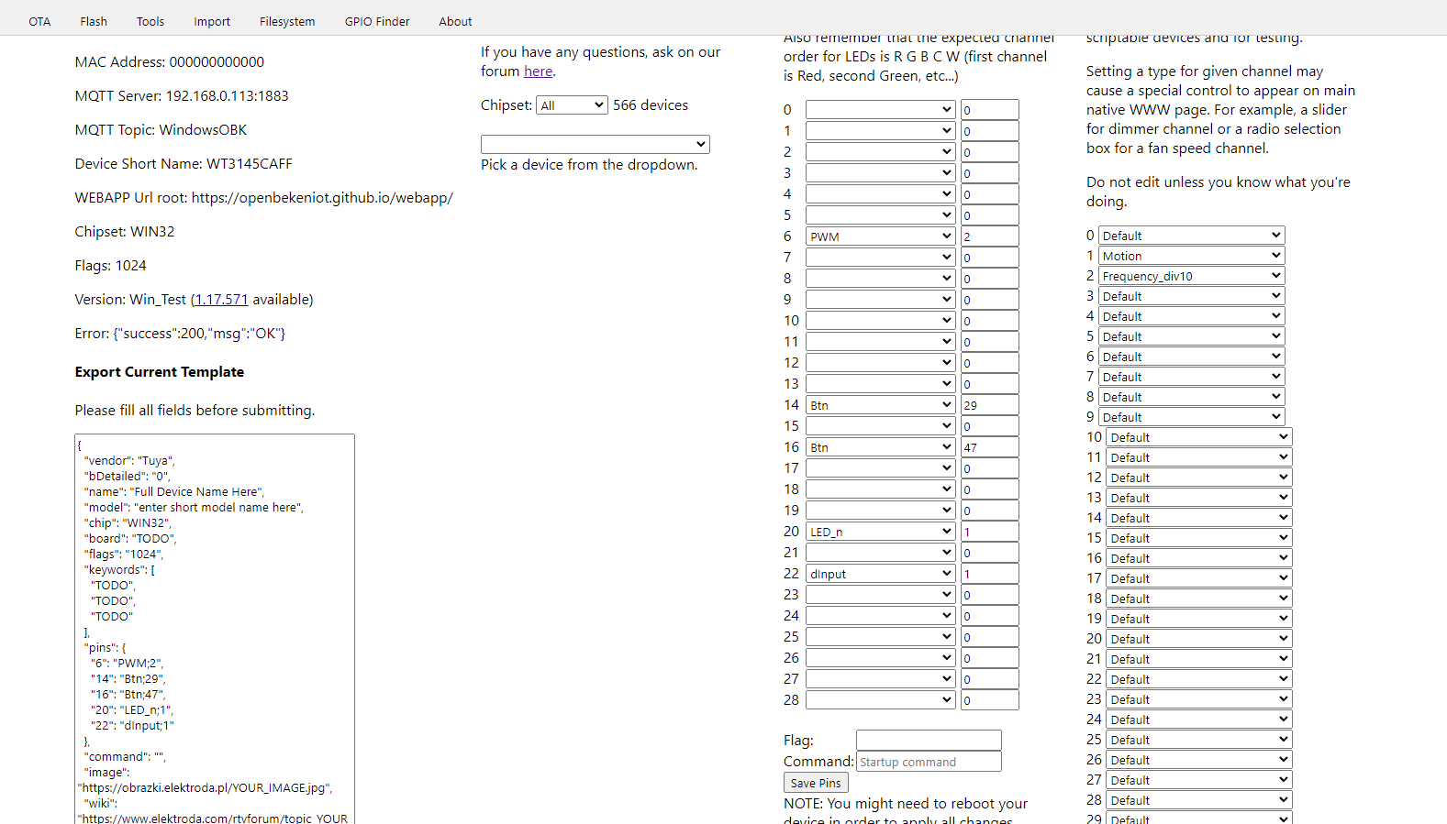Viewport: 1447px width, 824px height.
Task: Open pin 0 role dropdown
Action: (x=881, y=110)
